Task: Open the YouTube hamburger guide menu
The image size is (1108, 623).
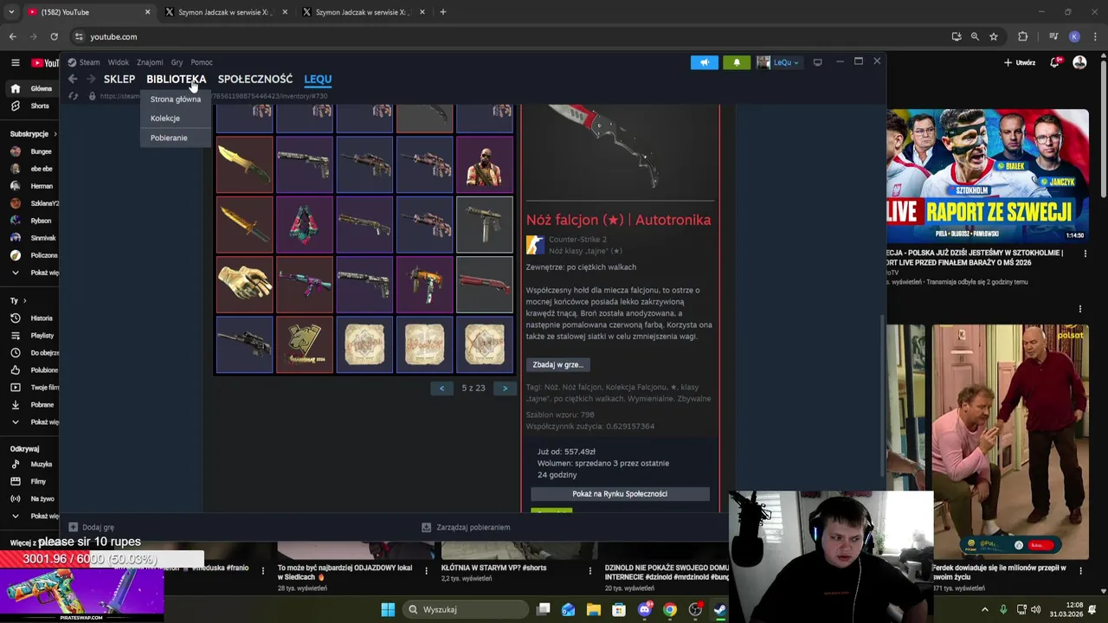Action: coord(15,62)
